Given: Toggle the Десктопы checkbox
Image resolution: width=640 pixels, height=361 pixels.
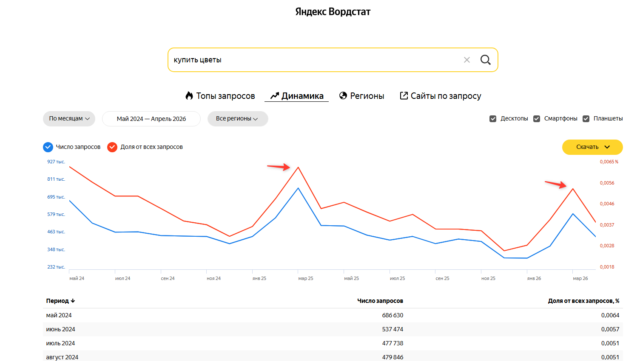Looking at the screenshot, I should [x=493, y=119].
